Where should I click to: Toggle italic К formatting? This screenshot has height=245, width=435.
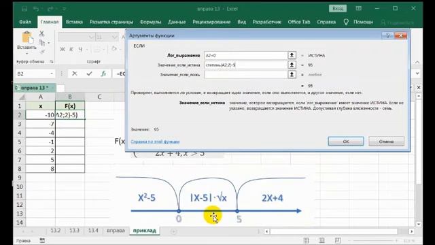[x=71, y=49]
